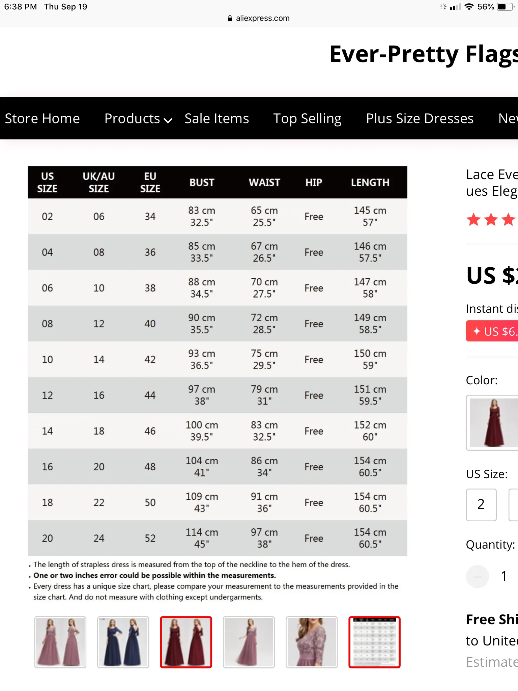Select the lace bodice close-up thumbnail
The image size is (518, 691).
(311, 642)
